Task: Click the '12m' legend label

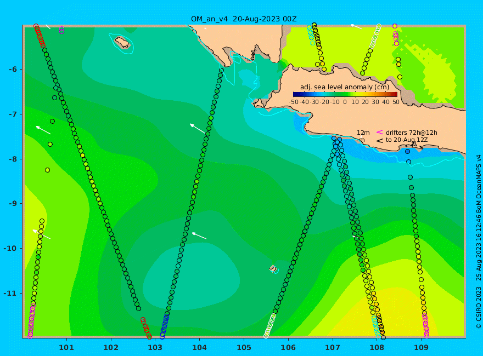Action: coord(363,133)
